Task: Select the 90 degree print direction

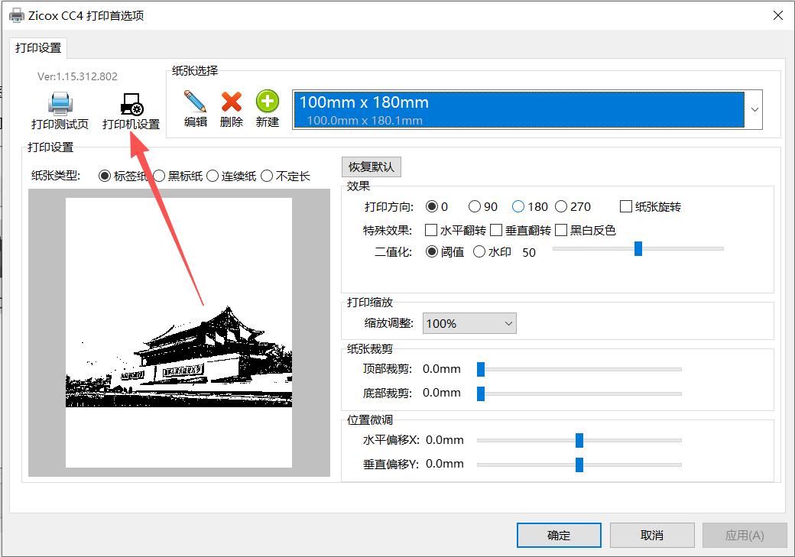Action: point(475,206)
